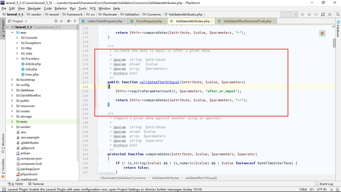Click the Run play icon in toolbar
The image size is (341, 192).
click(x=303, y=14)
